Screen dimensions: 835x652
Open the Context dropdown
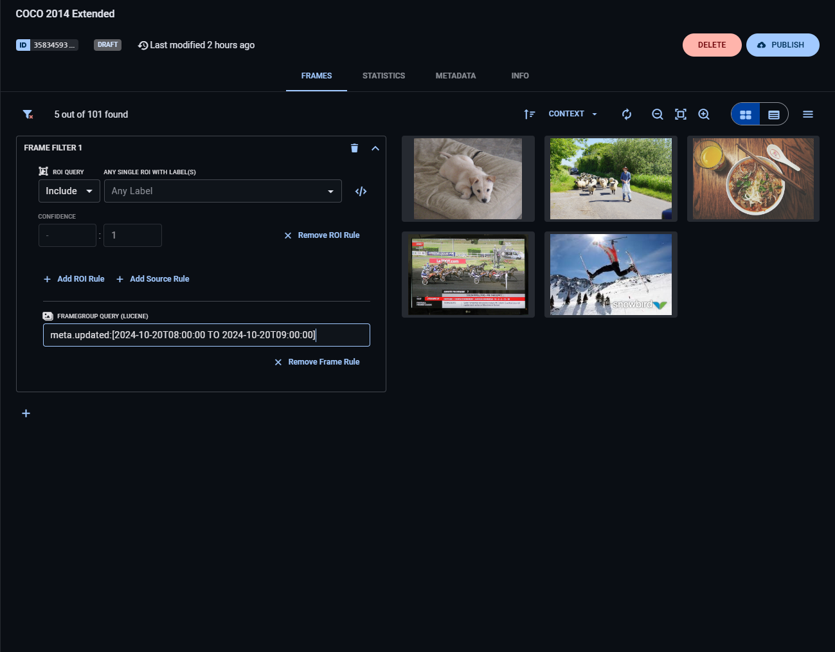573,114
